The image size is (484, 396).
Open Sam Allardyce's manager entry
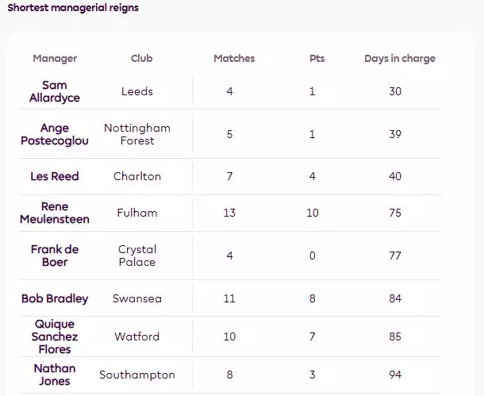55,91
